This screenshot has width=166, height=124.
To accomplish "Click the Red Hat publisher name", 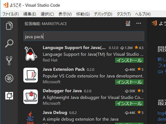I will 50,60.
